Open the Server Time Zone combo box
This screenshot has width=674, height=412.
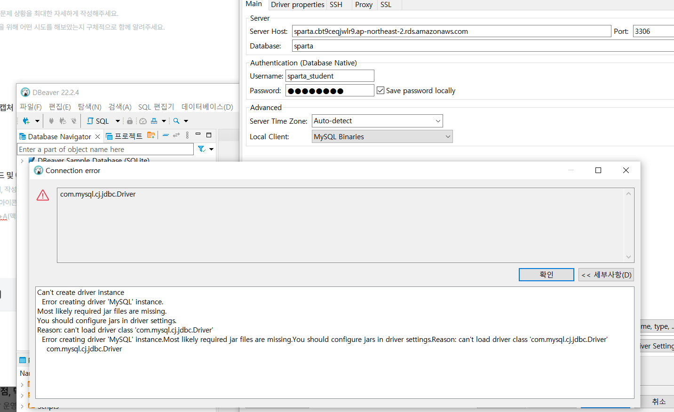377,121
